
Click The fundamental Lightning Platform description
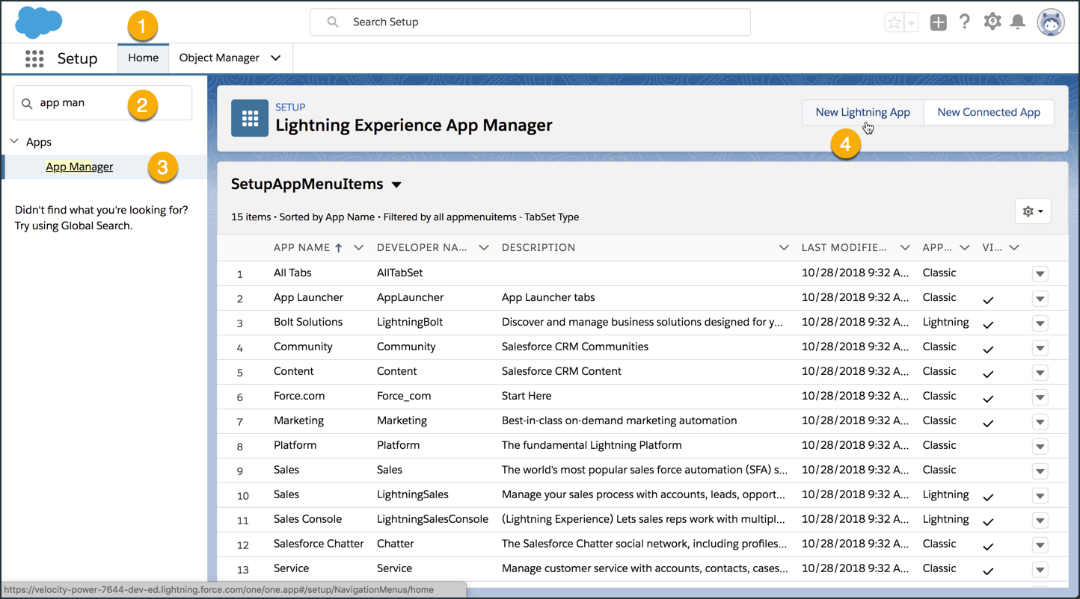click(592, 445)
